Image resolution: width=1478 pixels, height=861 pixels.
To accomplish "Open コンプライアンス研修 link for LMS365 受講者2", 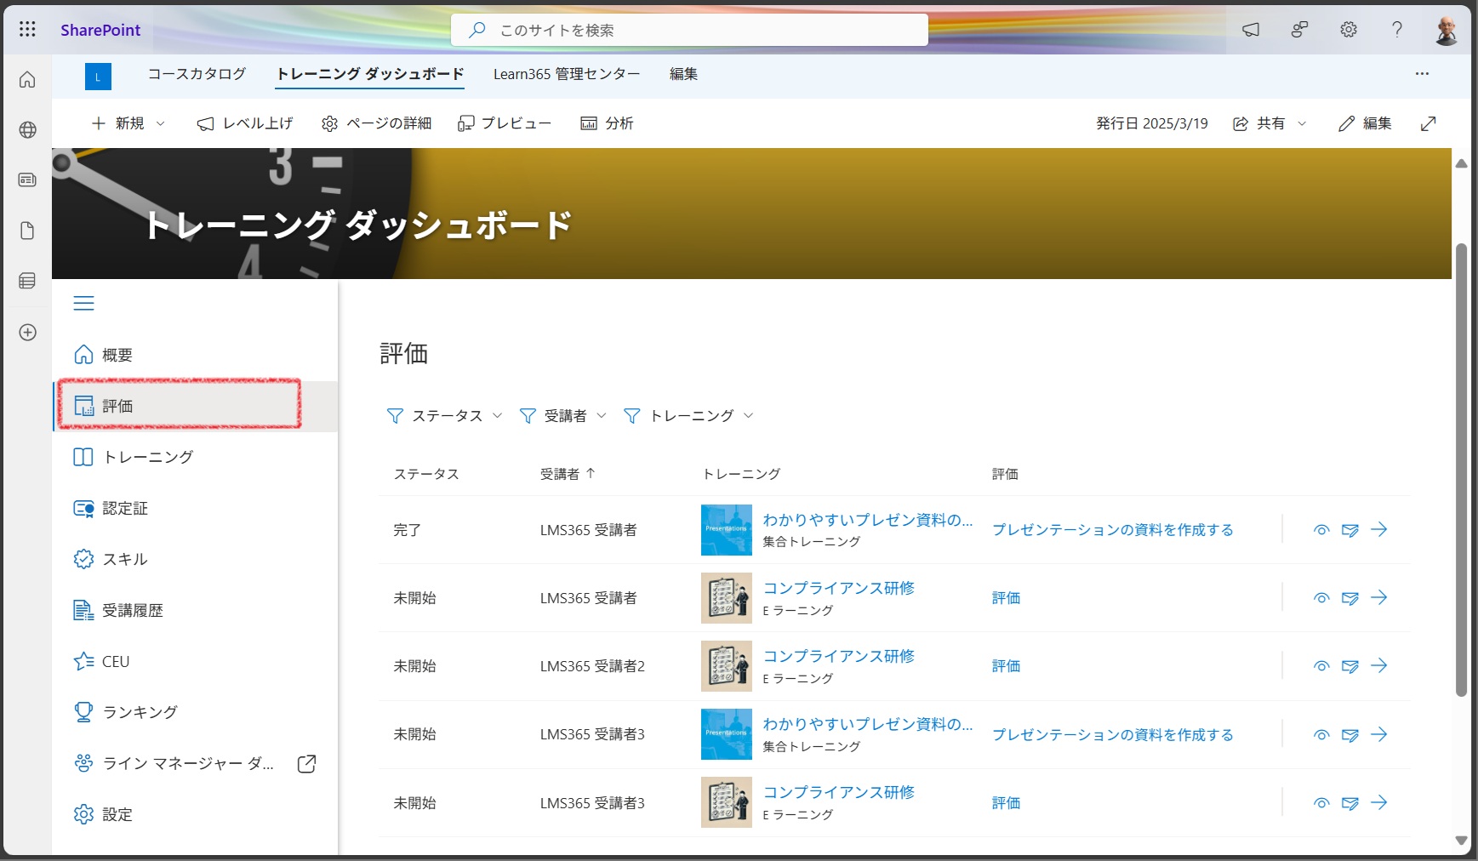I will click(x=839, y=656).
